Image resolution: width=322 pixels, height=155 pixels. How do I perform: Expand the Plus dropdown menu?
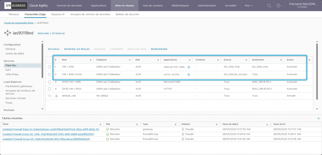[x=249, y=6]
